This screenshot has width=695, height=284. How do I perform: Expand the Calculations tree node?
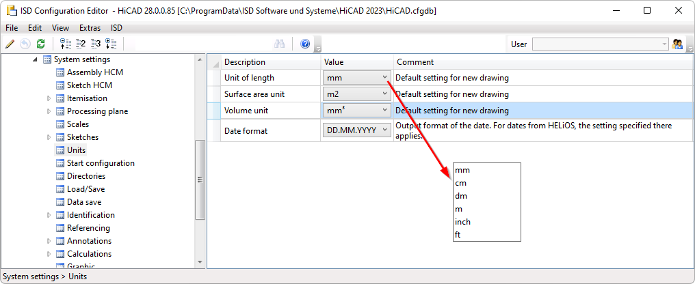pos(49,254)
